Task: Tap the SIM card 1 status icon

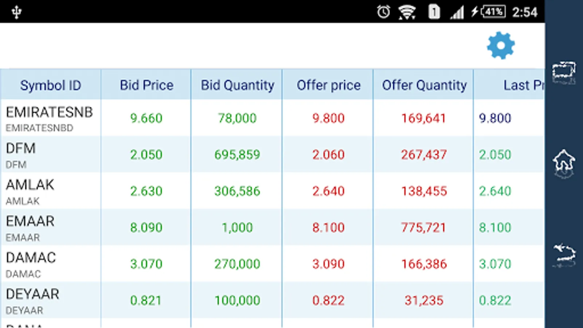Action: point(434,12)
